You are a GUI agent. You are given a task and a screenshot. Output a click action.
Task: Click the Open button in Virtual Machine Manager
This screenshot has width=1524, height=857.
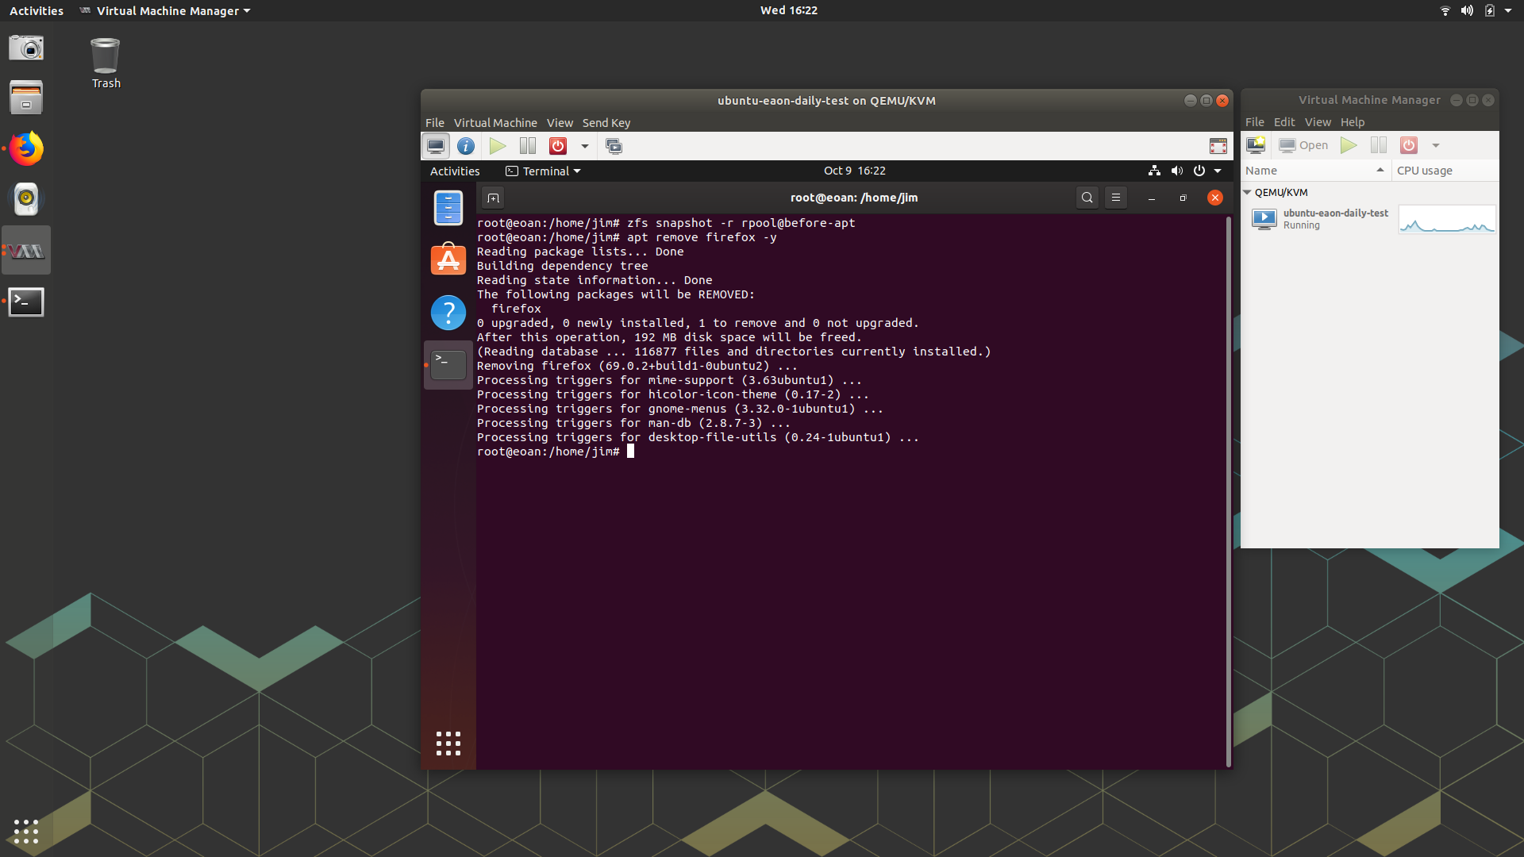coord(1303,145)
